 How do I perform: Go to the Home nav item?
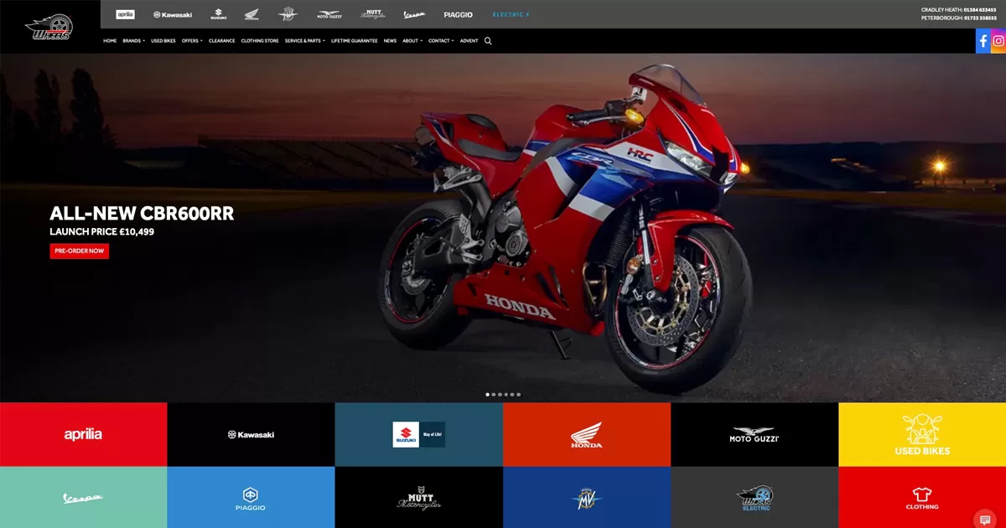pos(110,41)
